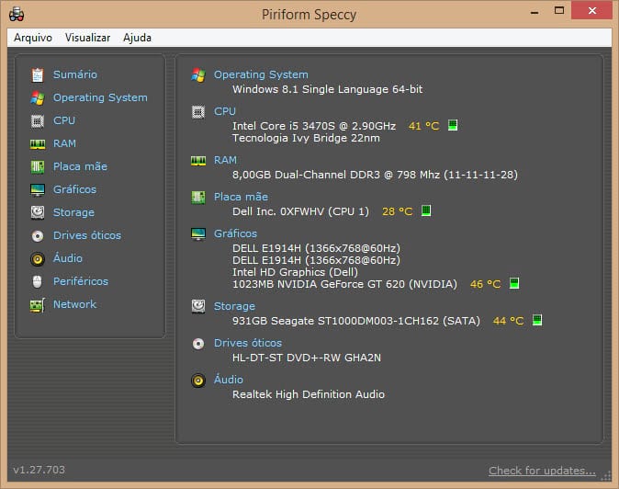Image resolution: width=619 pixels, height=489 pixels.
Task: Open sidebar Periféricos section
Action: 81,281
